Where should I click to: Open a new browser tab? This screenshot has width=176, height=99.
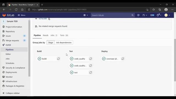pos(42,5)
